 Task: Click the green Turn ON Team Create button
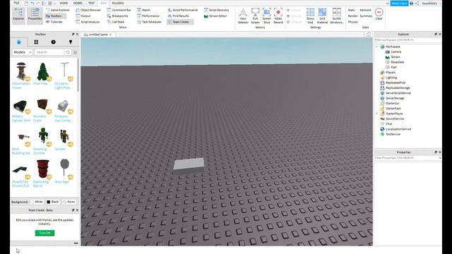[x=44, y=233]
